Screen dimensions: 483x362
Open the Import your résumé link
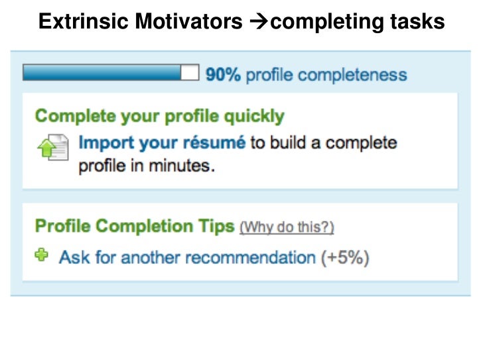[162, 143]
